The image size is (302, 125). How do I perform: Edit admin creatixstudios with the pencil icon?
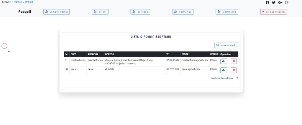[x=224, y=61]
